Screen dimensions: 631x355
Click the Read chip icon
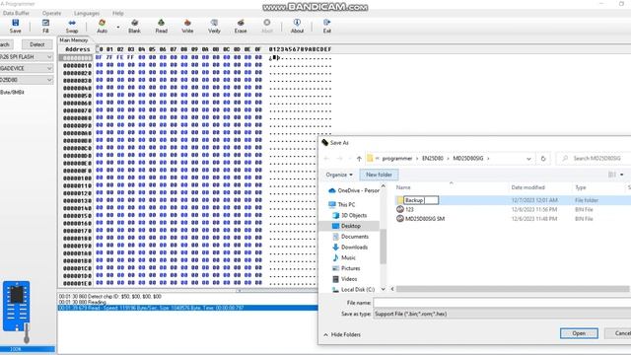161,26
